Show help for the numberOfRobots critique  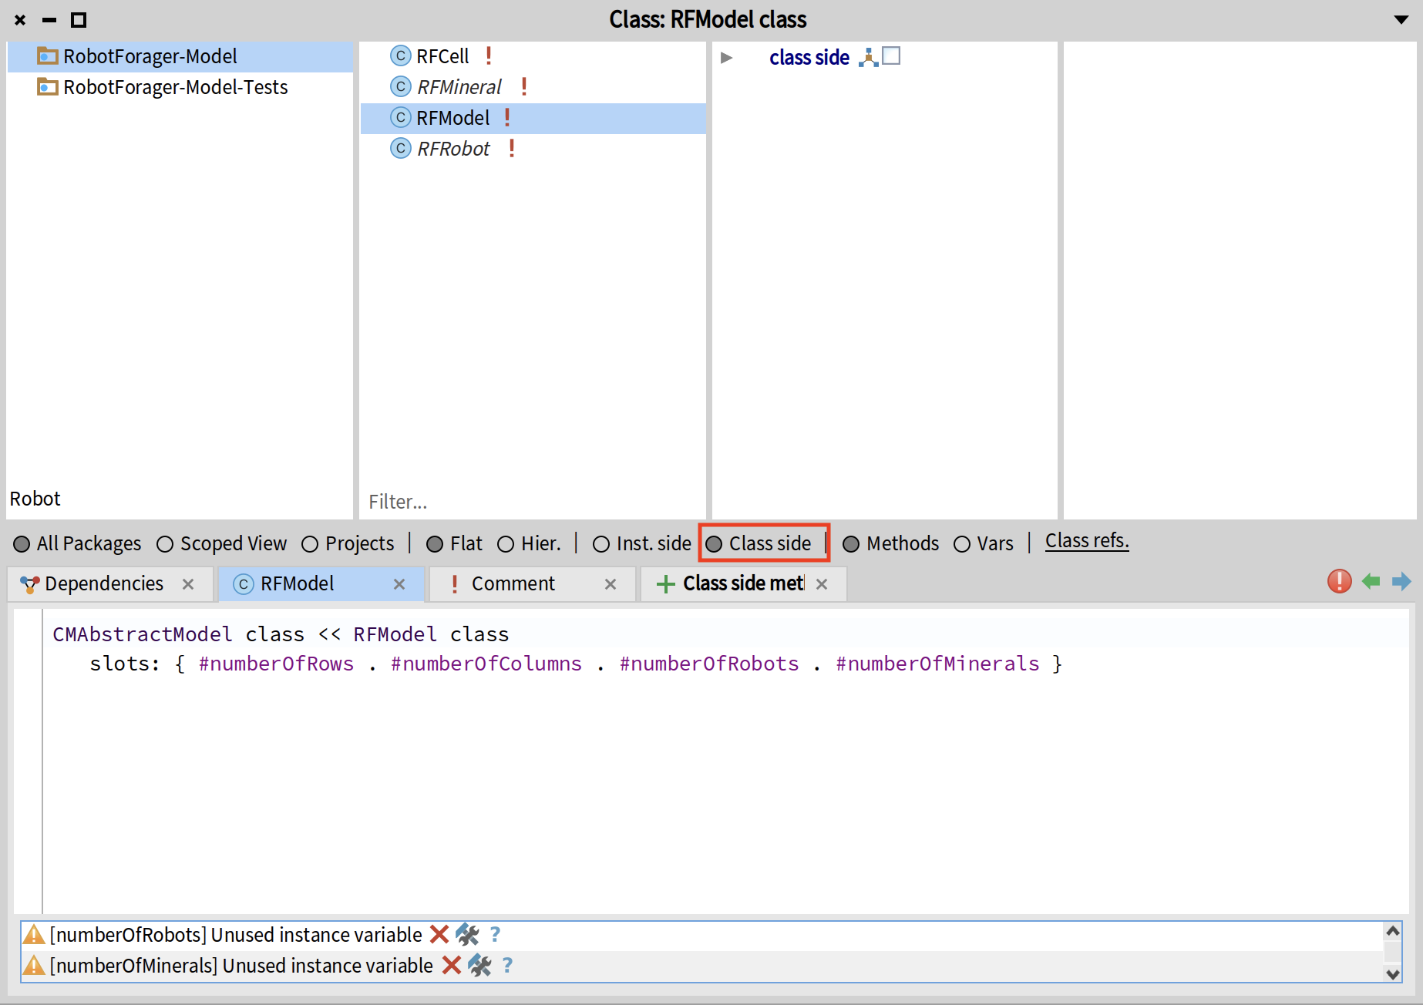pos(495,934)
